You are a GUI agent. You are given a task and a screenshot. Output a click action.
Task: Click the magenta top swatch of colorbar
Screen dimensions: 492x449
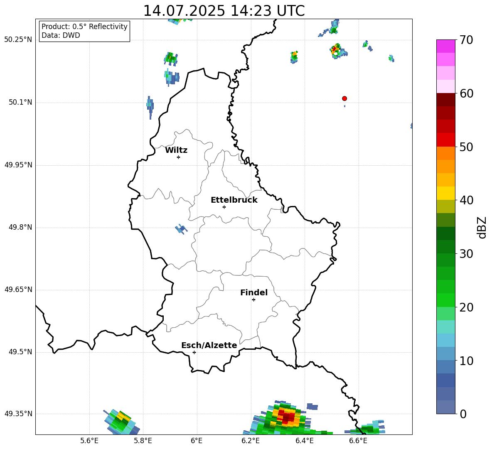pos(445,46)
